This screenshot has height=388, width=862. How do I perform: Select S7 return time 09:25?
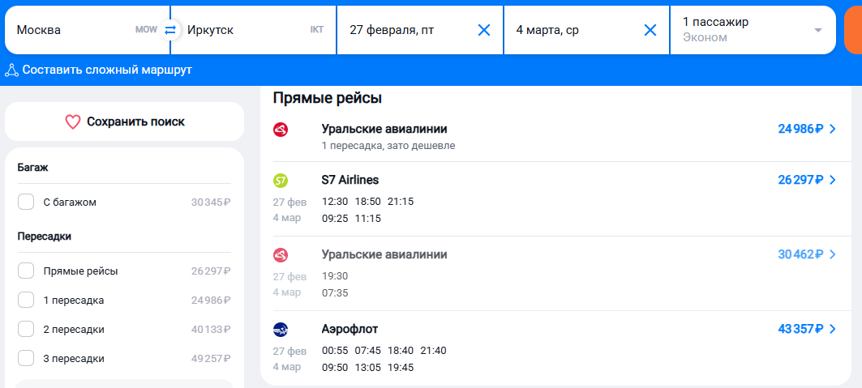coord(335,219)
